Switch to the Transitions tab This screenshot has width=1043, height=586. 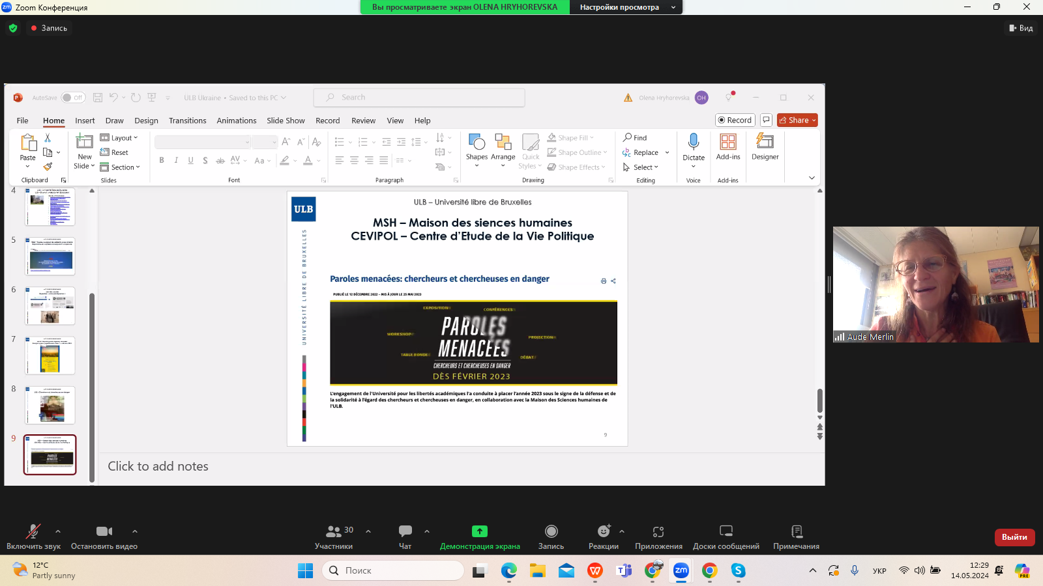(187, 120)
